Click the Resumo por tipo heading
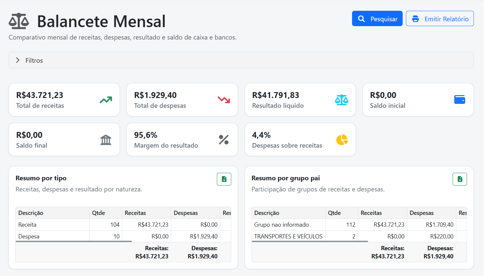Screen dimensions: 484x276 tap(41, 178)
